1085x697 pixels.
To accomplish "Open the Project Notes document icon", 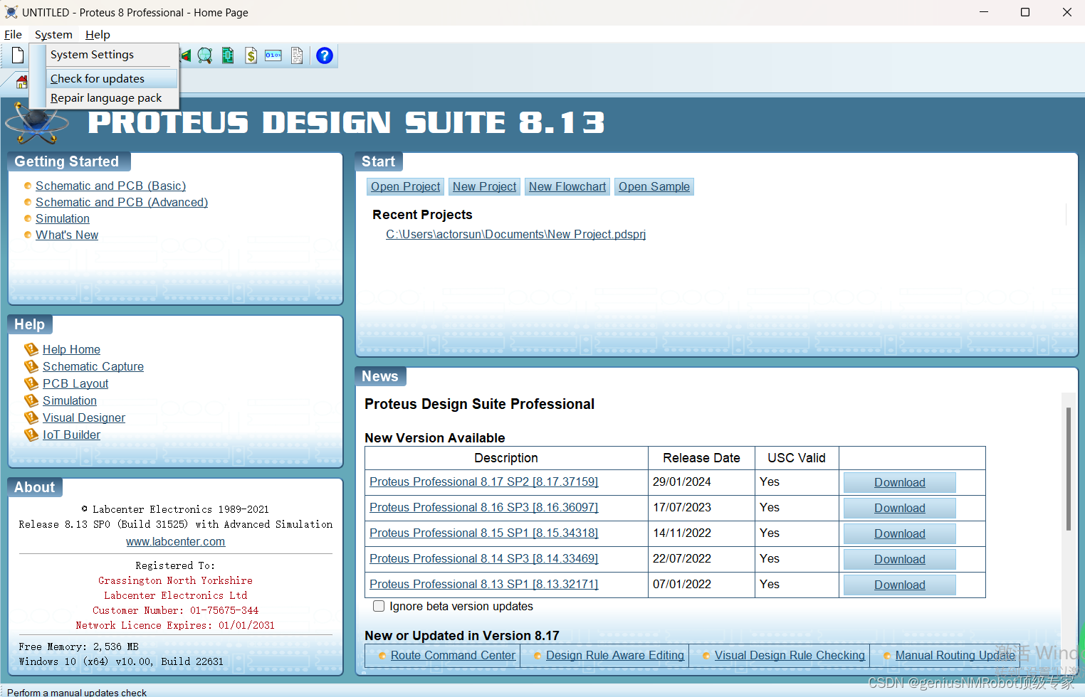I will coord(297,55).
